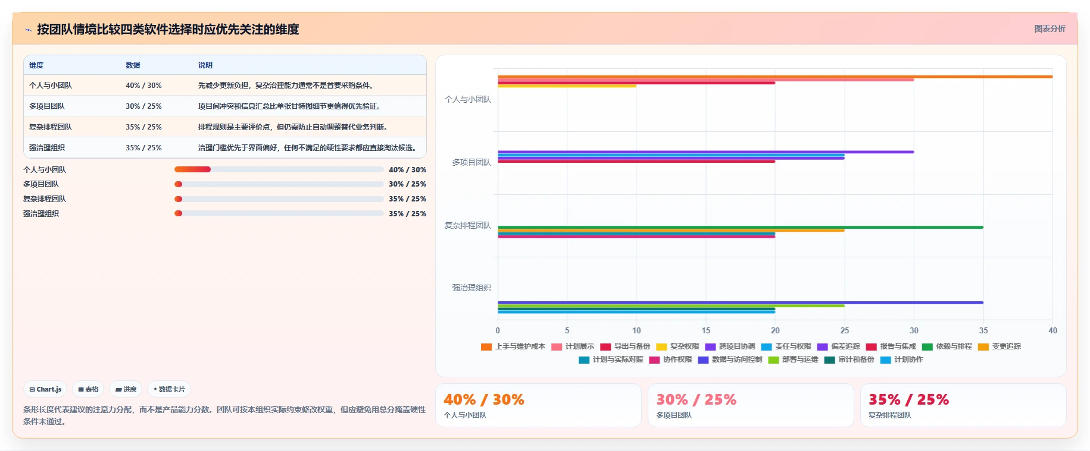The width and height of the screenshot is (1090, 451).
Task: Hide the 导出与备份 legend series
Action: [625, 346]
